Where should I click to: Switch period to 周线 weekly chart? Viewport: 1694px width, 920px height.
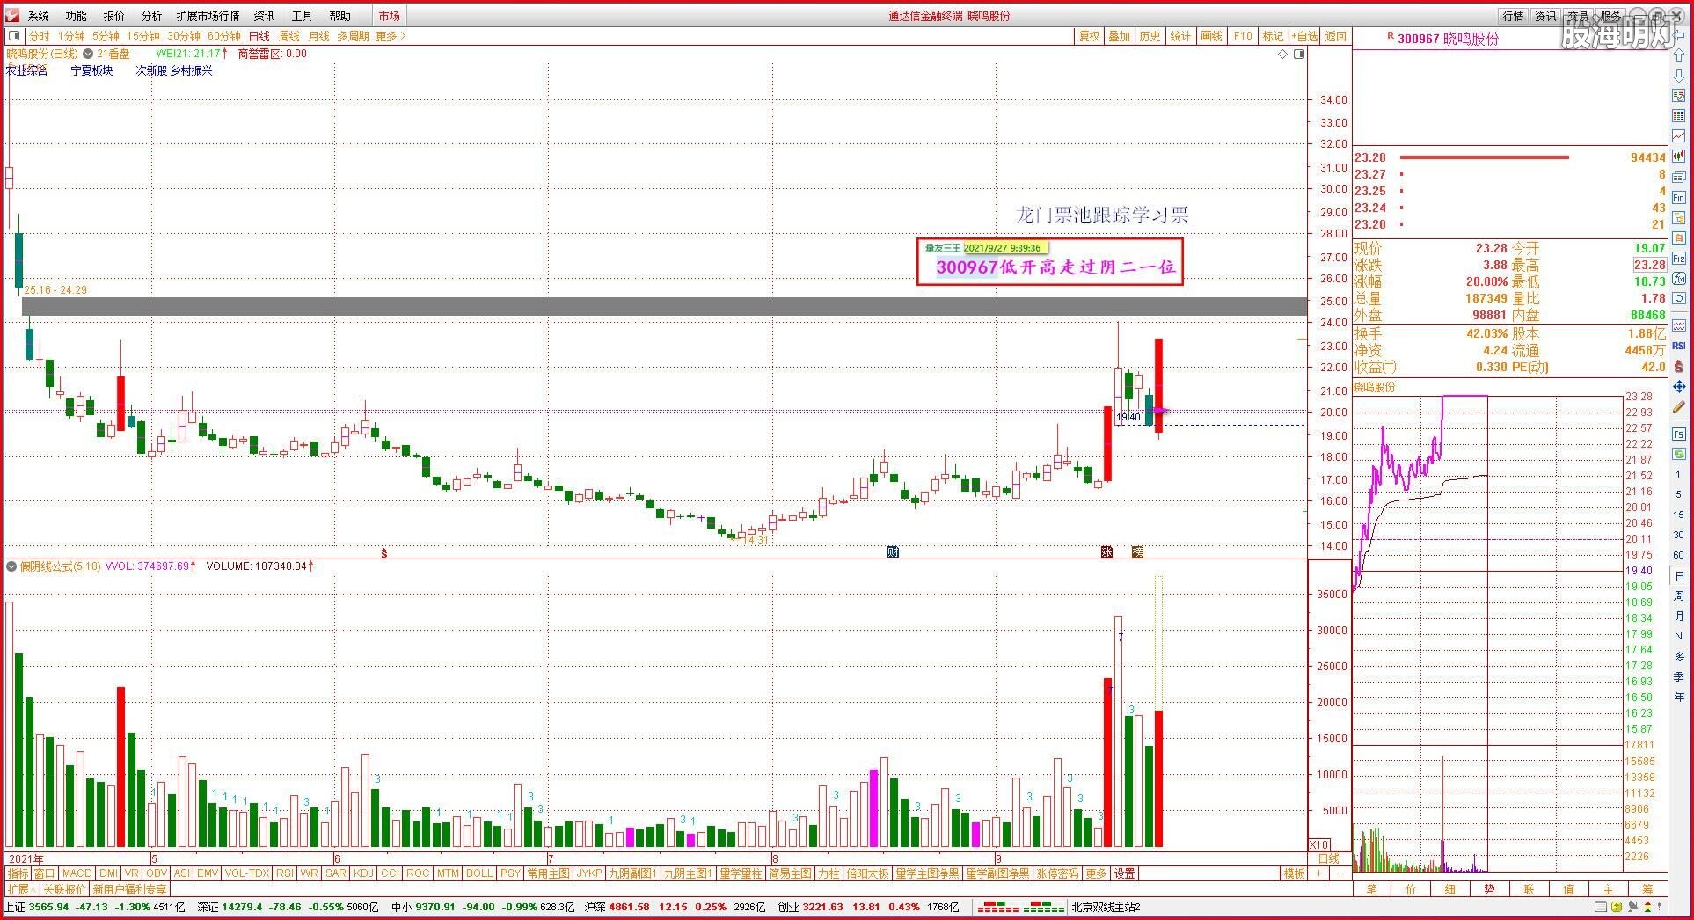[x=289, y=36]
